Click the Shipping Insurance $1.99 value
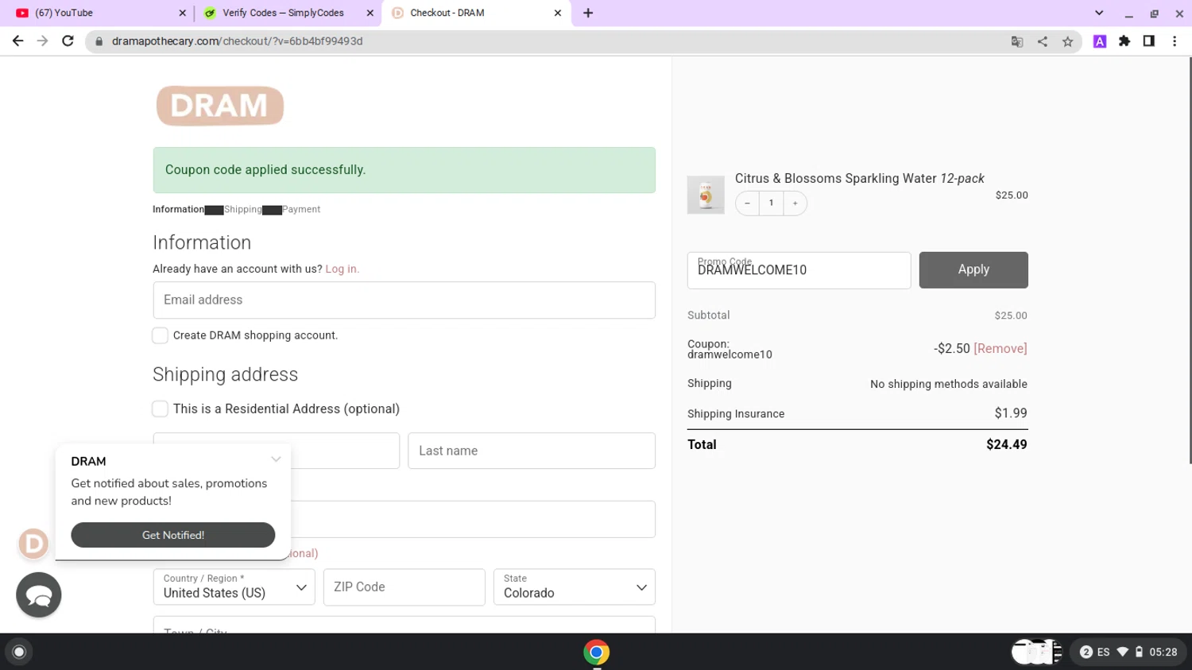Image resolution: width=1192 pixels, height=670 pixels. [1011, 413]
